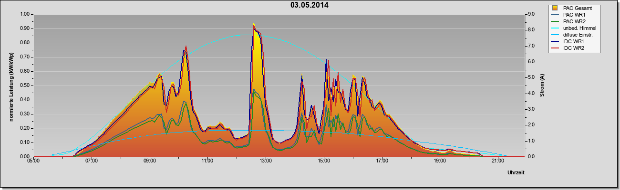Image resolution: width=620 pixels, height=190 pixels.
Task: Click the Strom (A) axis title
Action: click(x=542, y=85)
